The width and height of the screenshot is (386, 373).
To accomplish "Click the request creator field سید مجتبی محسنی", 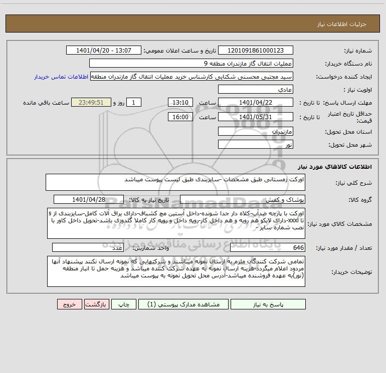I will click(192, 76).
